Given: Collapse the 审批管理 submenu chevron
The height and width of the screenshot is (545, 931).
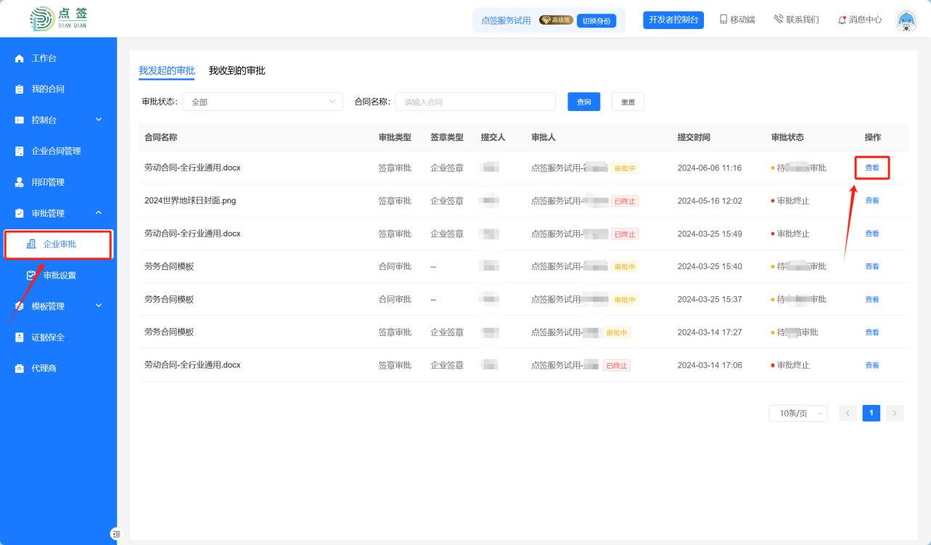Looking at the screenshot, I should point(99,213).
